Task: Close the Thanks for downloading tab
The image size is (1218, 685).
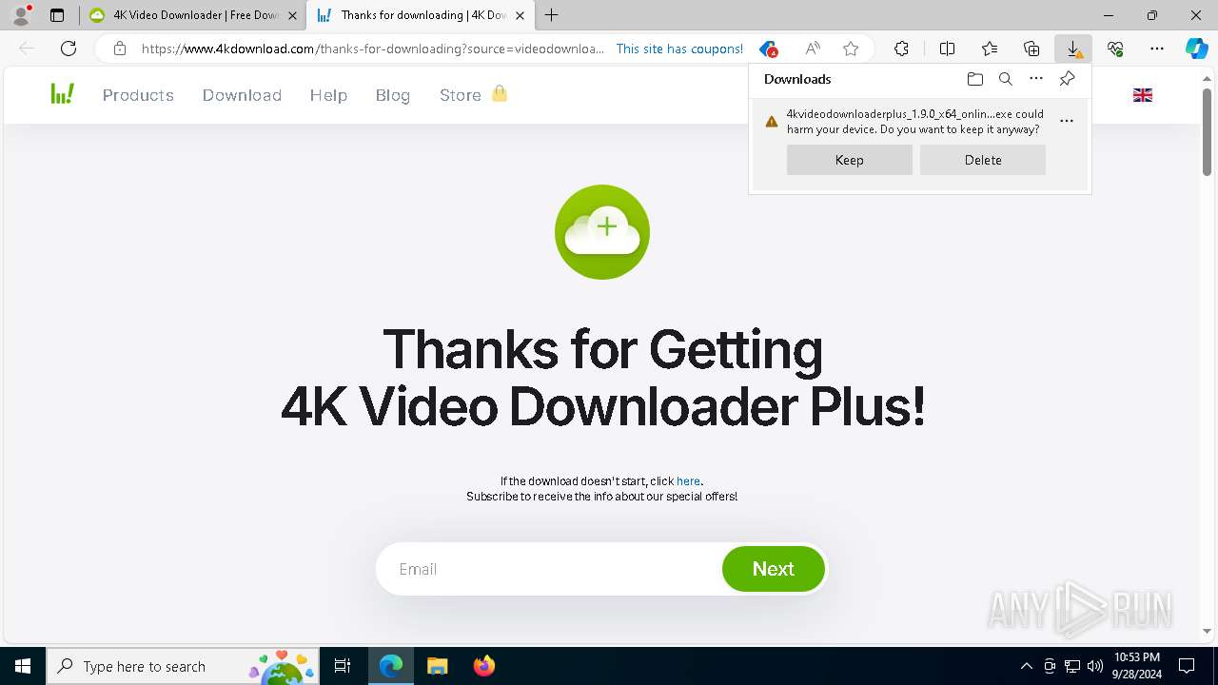Action: [x=520, y=15]
